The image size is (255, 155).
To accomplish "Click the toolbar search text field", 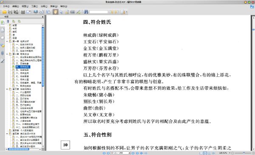I will (x=99, y=12).
